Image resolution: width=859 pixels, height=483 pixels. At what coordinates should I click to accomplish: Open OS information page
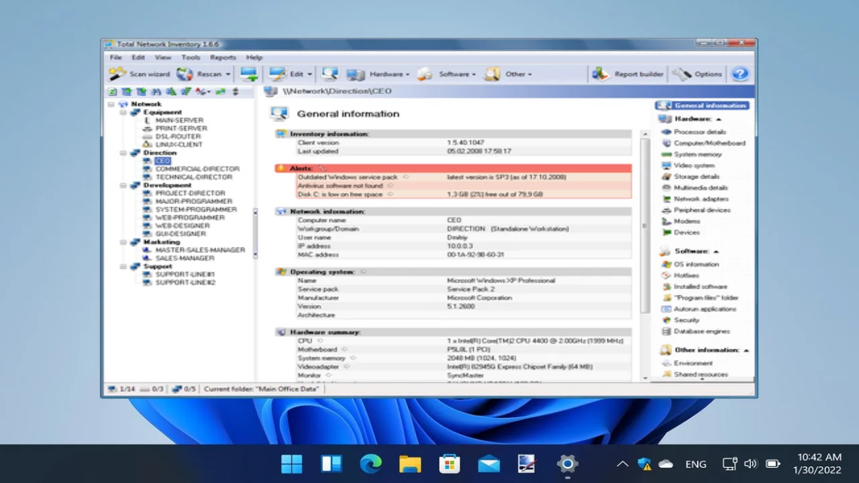pyautogui.click(x=696, y=264)
